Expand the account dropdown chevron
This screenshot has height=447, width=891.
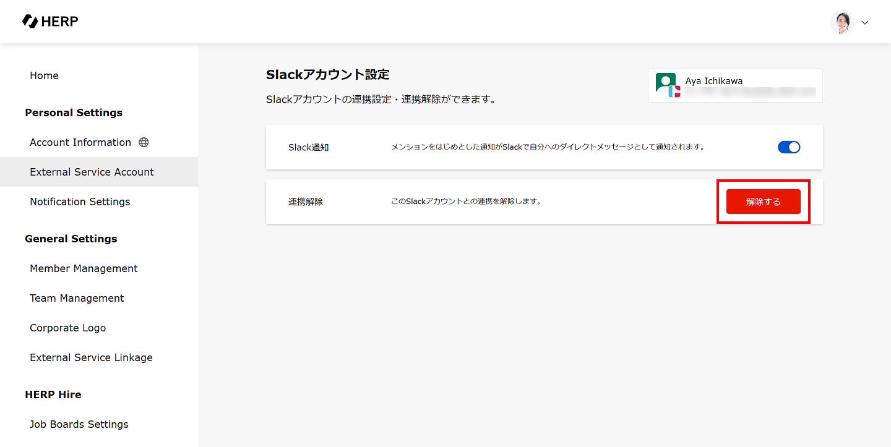tap(865, 23)
